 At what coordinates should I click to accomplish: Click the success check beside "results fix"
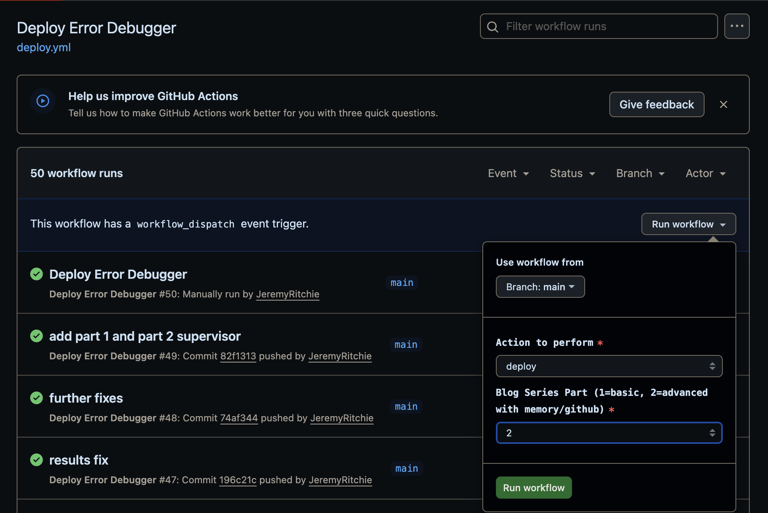tap(36, 460)
